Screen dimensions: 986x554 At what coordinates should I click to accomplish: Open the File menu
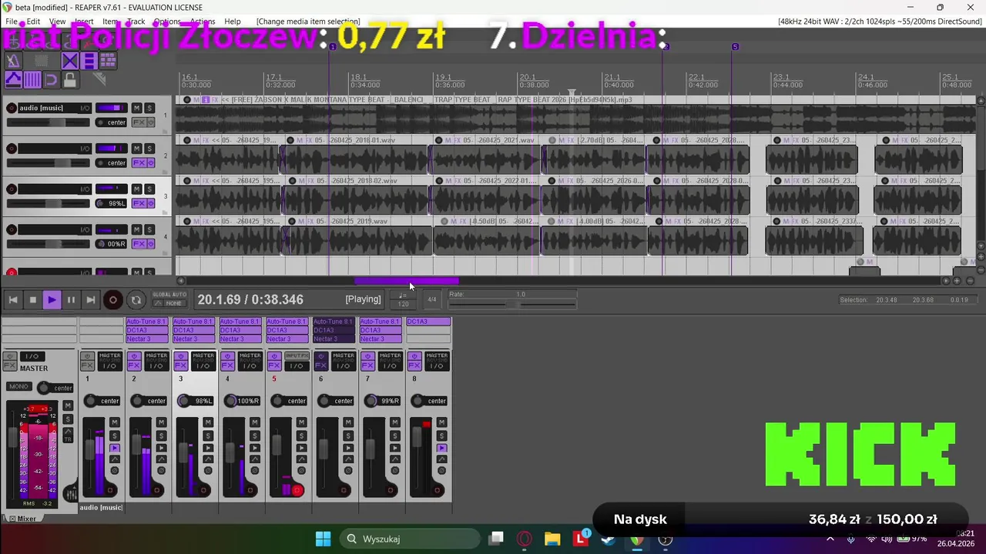(12, 22)
